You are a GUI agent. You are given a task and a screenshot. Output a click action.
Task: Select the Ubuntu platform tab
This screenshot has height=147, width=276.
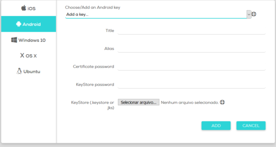click(x=28, y=71)
